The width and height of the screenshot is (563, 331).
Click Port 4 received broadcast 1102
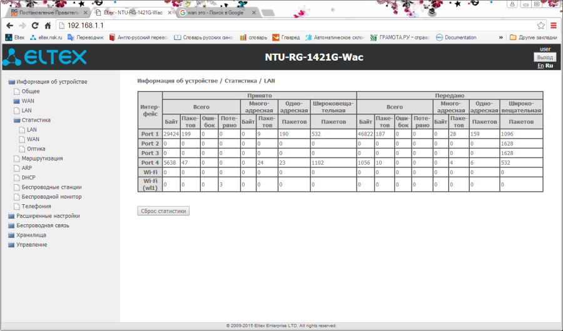point(333,163)
